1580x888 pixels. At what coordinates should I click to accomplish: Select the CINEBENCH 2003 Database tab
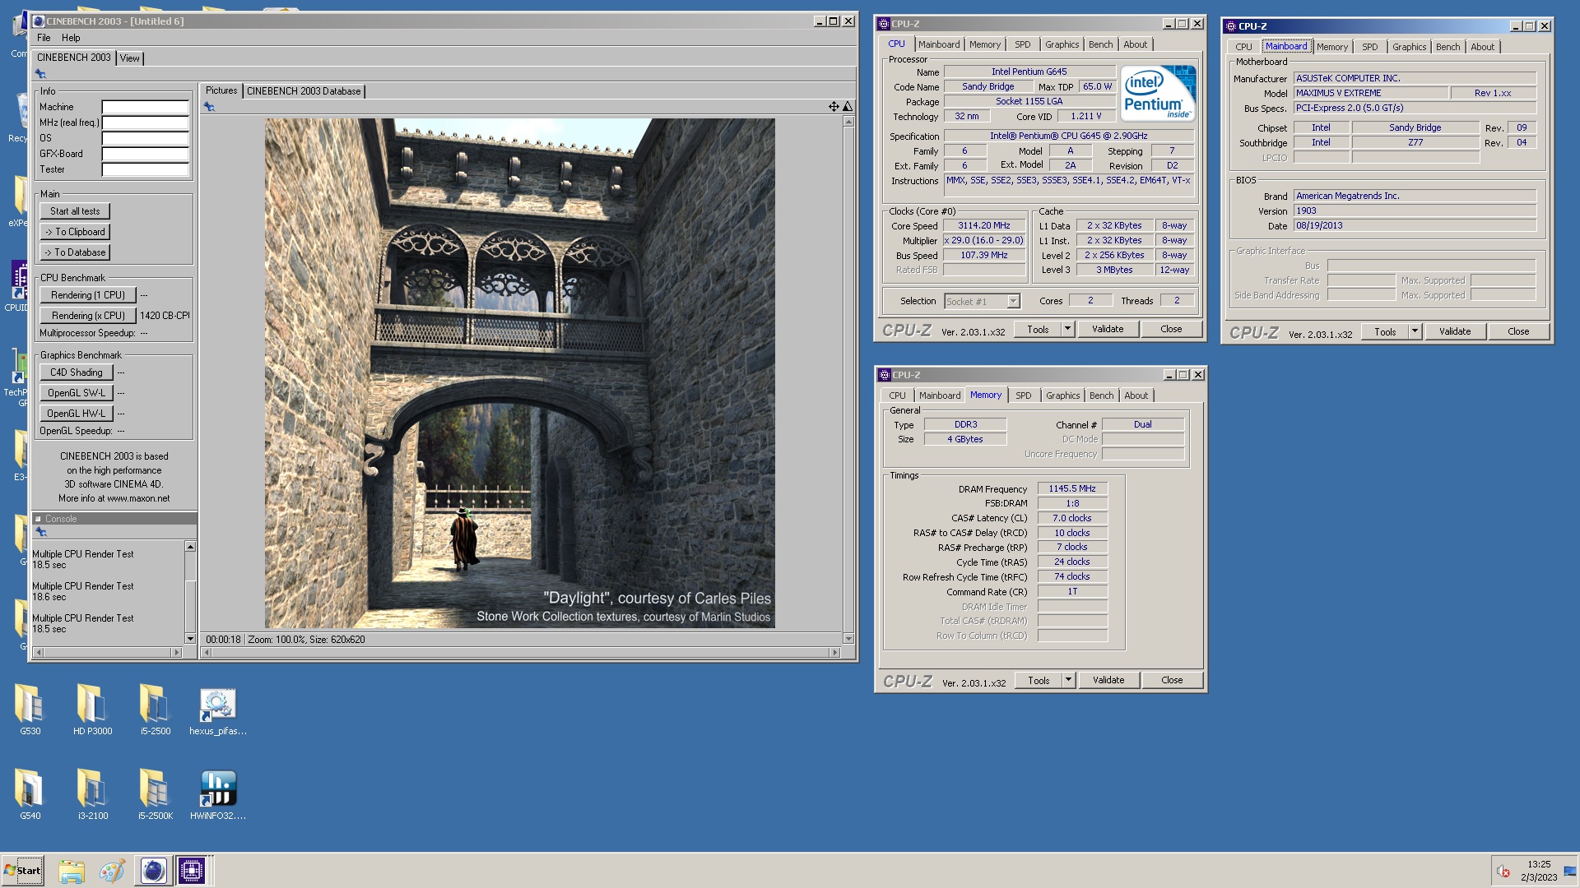click(x=304, y=91)
